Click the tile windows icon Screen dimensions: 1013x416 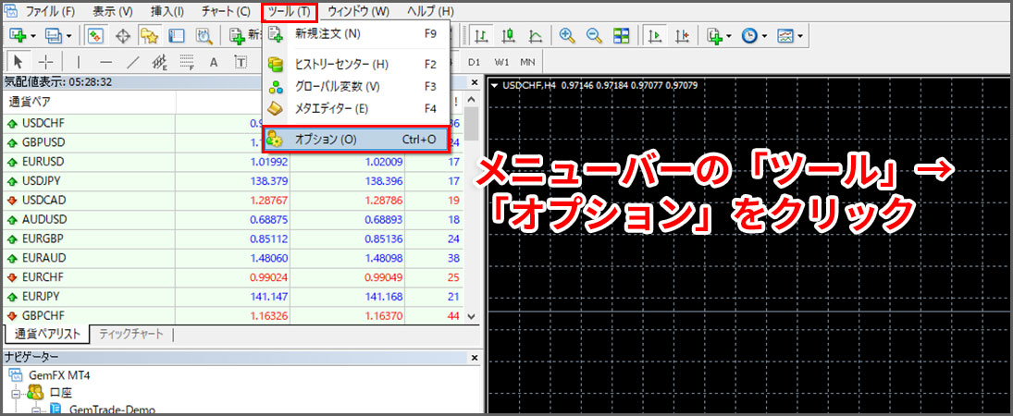tap(622, 36)
